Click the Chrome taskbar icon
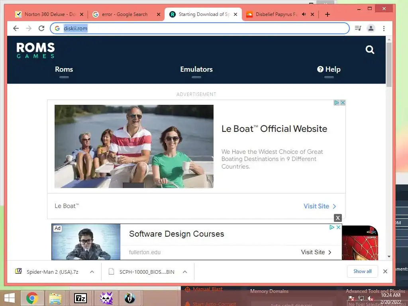 click(x=32, y=298)
